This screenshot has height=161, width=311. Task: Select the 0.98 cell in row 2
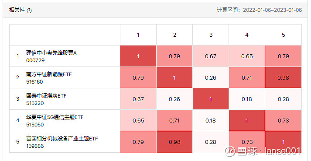click(283, 77)
